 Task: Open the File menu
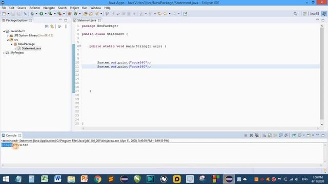tap(4, 8)
